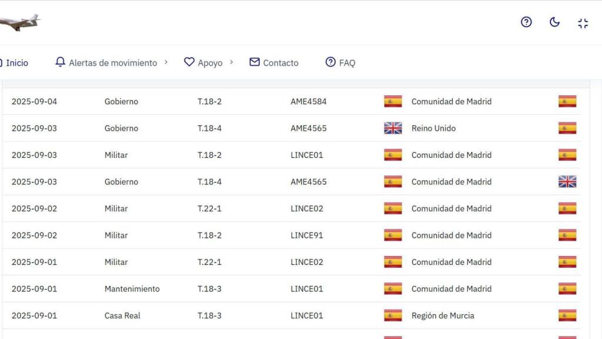Open the FAQ page link
The image size is (602, 339).
[x=346, y=62]
